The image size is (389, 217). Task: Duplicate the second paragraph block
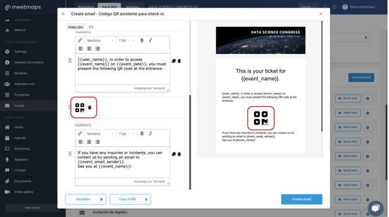coord(174,154)
